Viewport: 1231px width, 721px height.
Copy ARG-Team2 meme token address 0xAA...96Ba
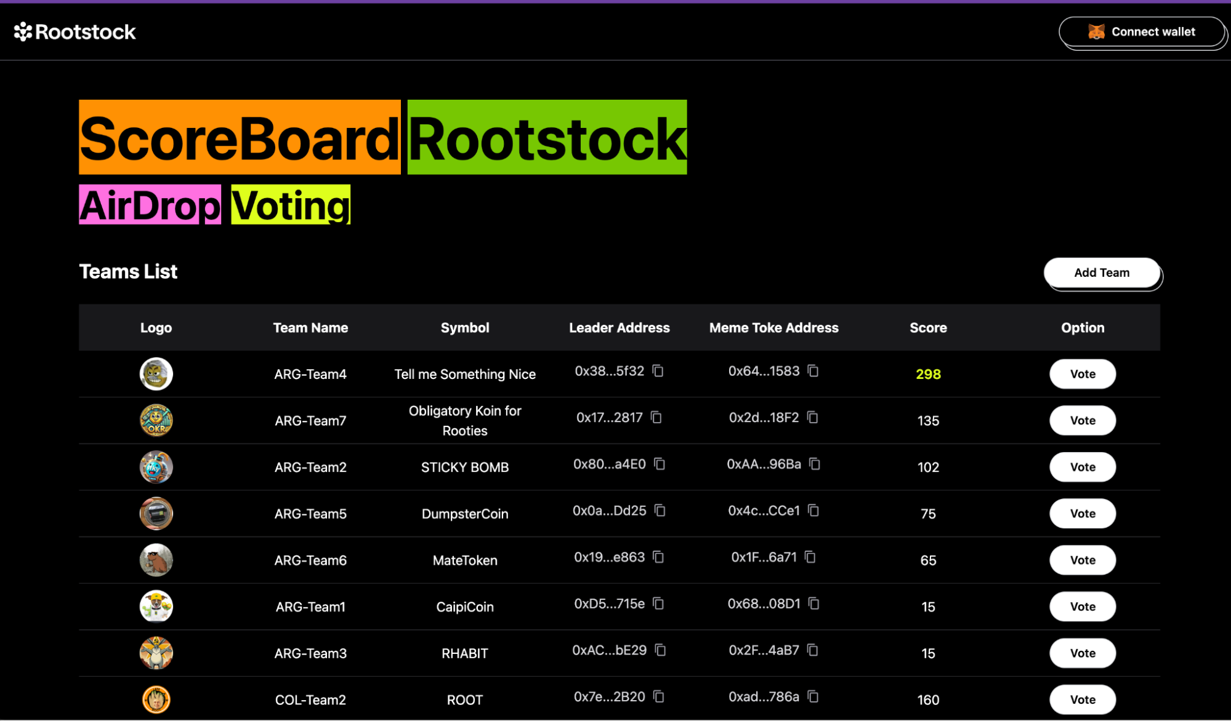(815, 464)
